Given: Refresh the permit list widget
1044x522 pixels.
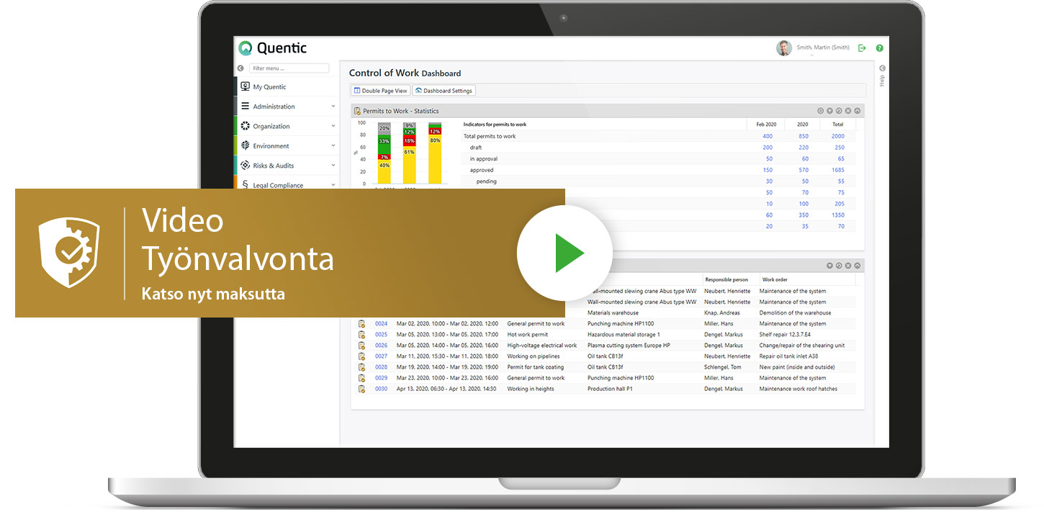Looking at the screenshot, I should coord(839,266).
